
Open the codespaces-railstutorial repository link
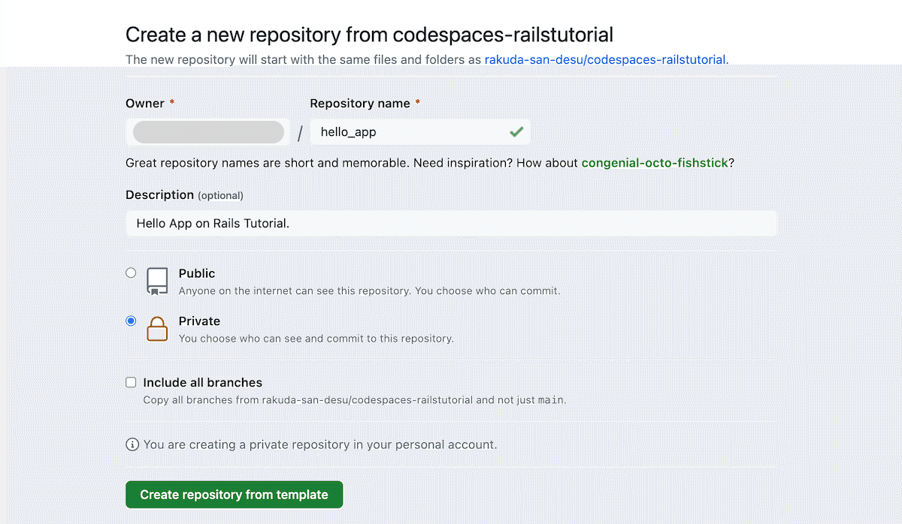pos(606,59)
